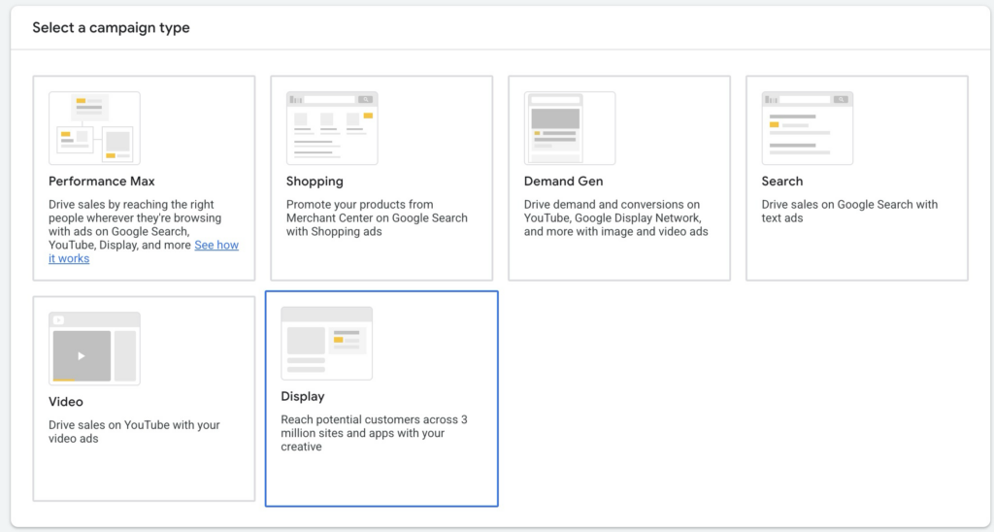Click the Shopping campaign illustration icon
The image size is (994, 532).
coord(332,128)
